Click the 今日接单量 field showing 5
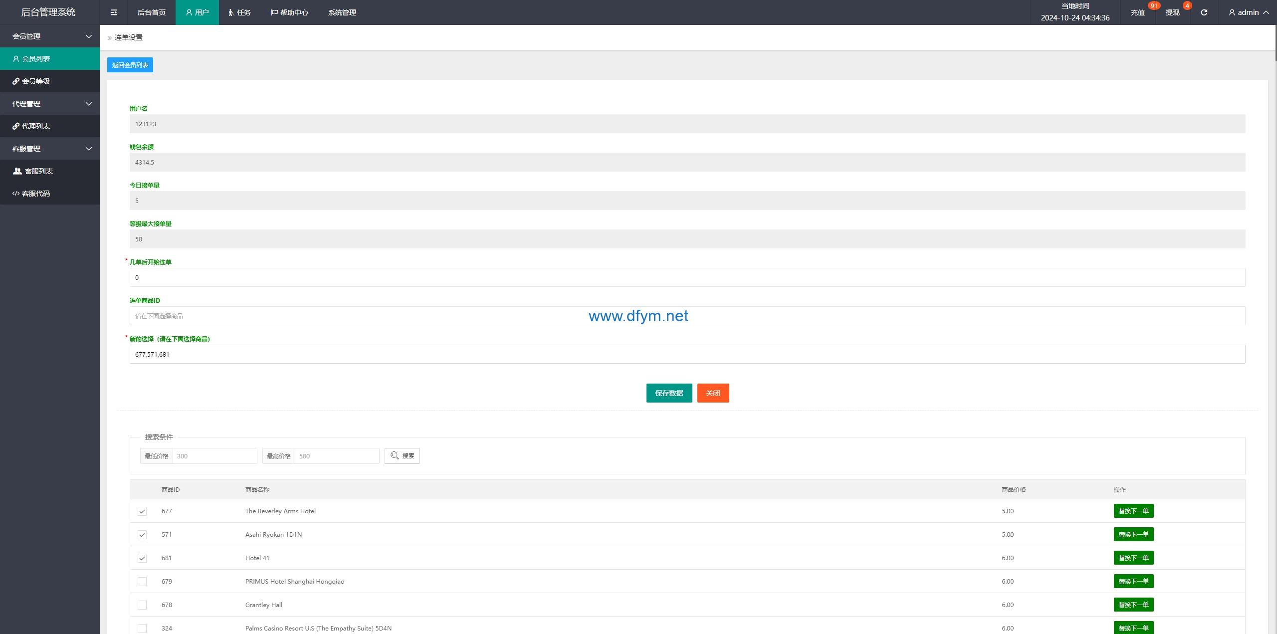This screenshot has width=1277, height=634. click(x=687, y=201)
